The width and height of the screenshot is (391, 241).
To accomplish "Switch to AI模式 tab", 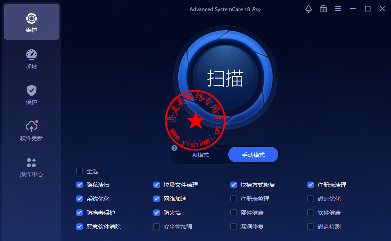I will point(200,155).
